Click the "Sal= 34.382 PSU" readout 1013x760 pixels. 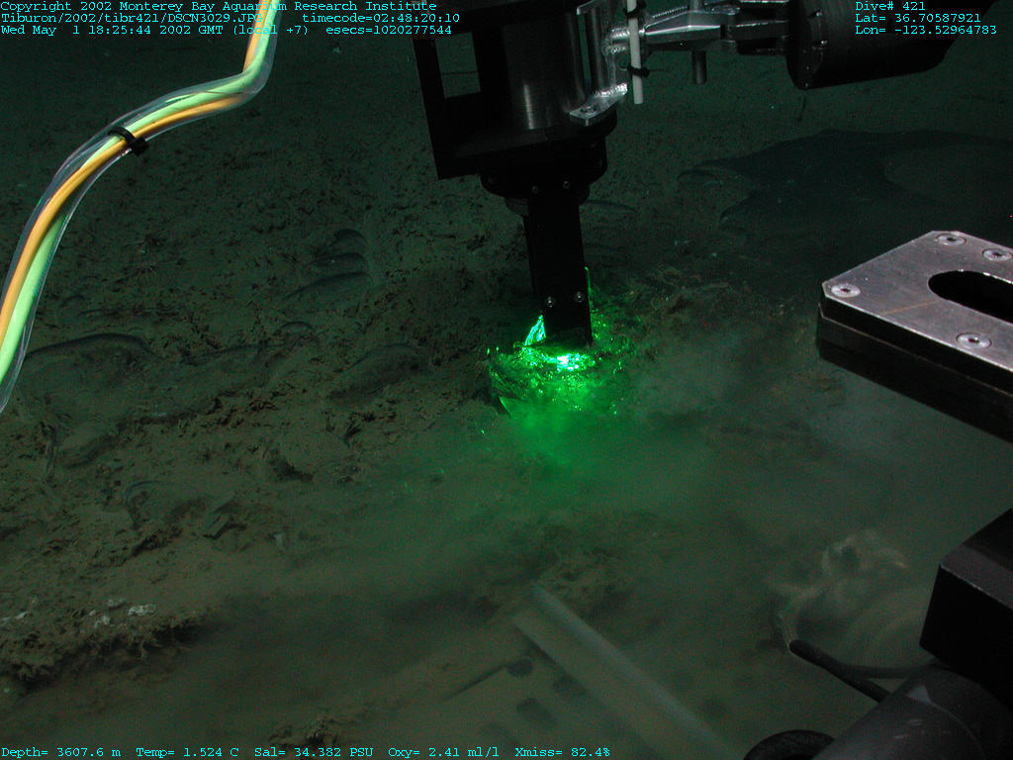(x=314, y=752)
